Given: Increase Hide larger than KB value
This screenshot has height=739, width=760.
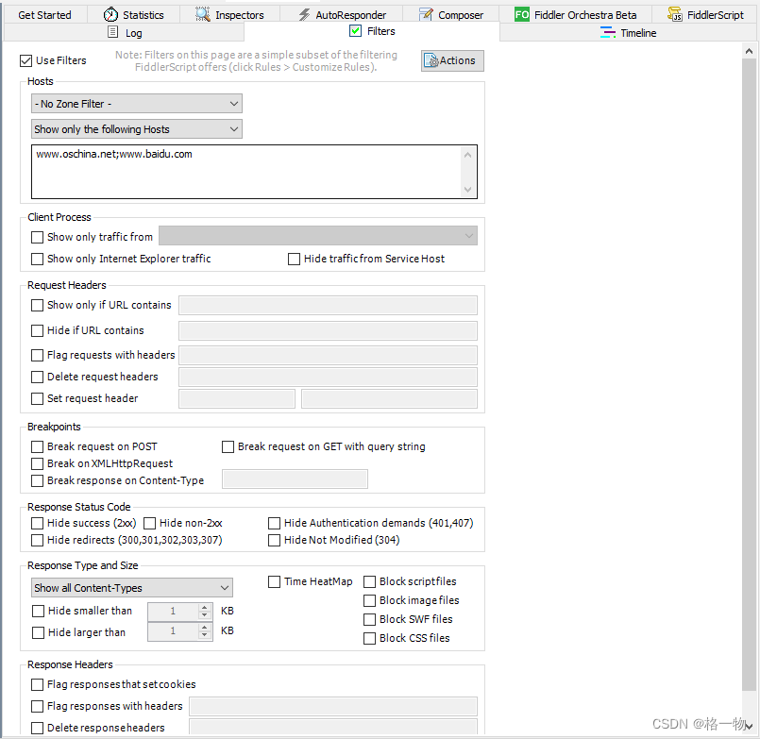Looking at the screenshot, I should click(205, 627).
